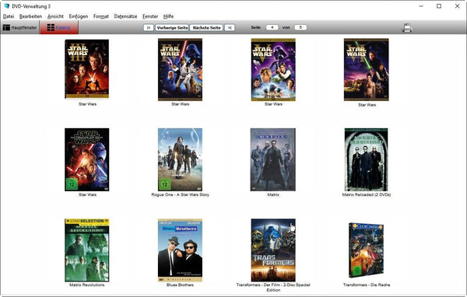
Task: Click 'Transformers - Der Film - 2-Disc Special Edition' title
Action: pos(273,287)
